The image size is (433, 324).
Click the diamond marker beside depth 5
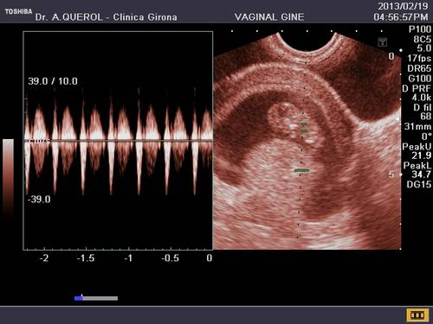(x=401, y=175)
